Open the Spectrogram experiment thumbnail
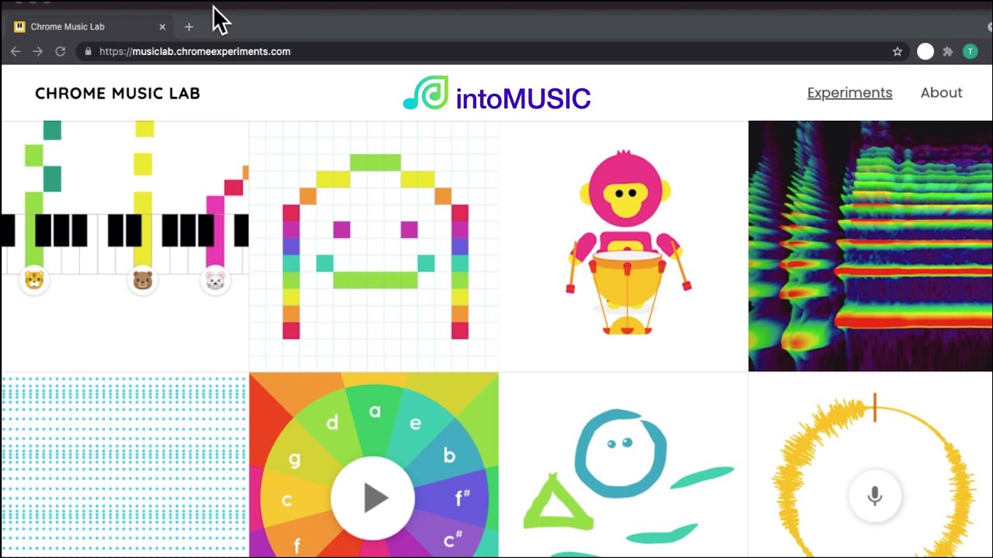 [x=870, y=246]
